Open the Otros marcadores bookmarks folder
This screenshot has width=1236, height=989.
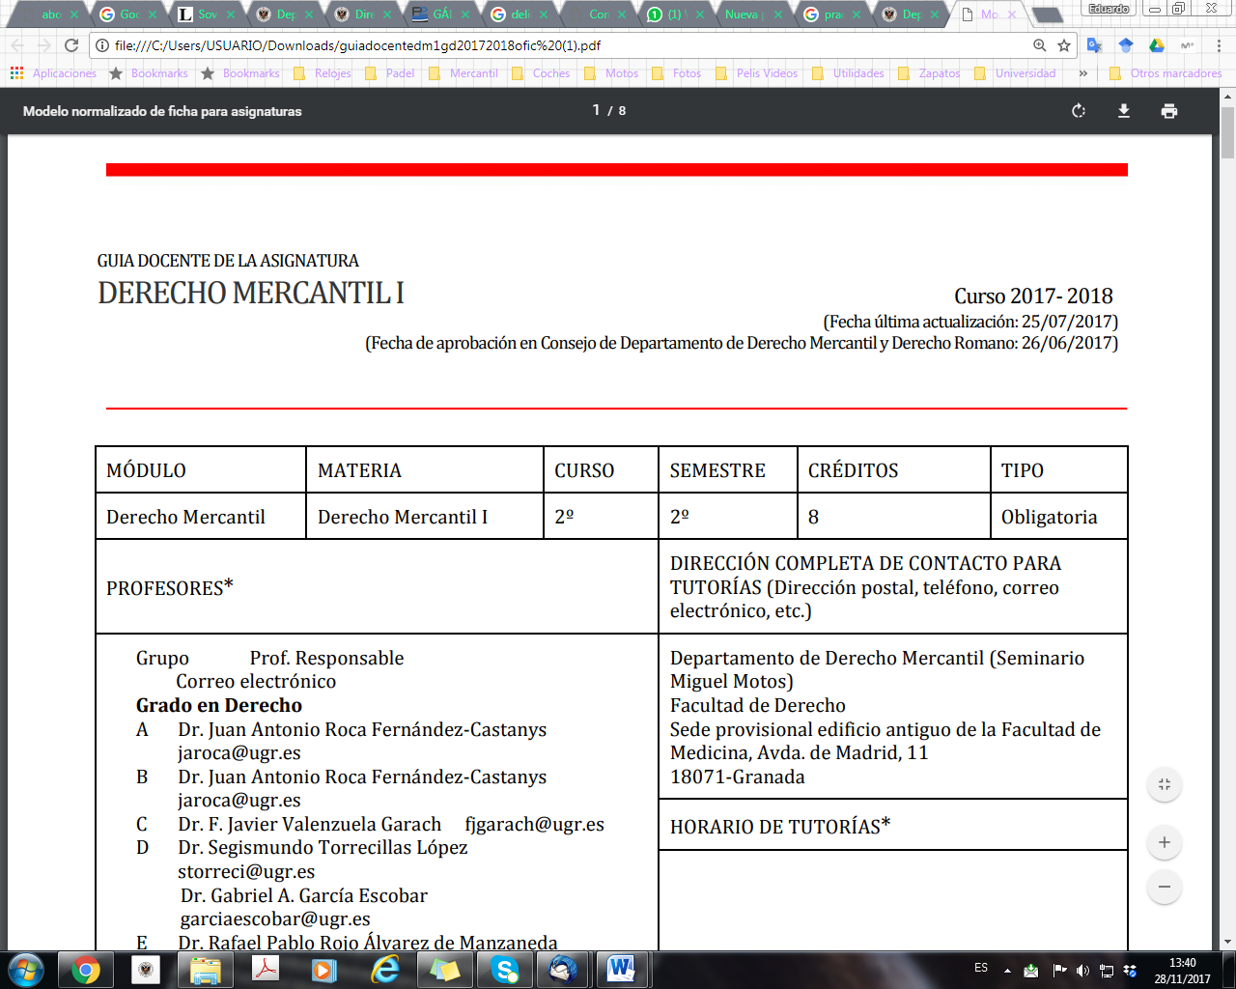point(1166,73)
